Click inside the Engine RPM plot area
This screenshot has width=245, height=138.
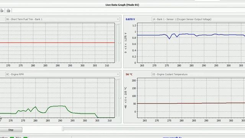coord(57,98)
